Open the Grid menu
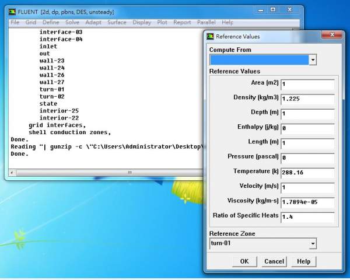Screen dimensions: 350x280 (31, 22)
